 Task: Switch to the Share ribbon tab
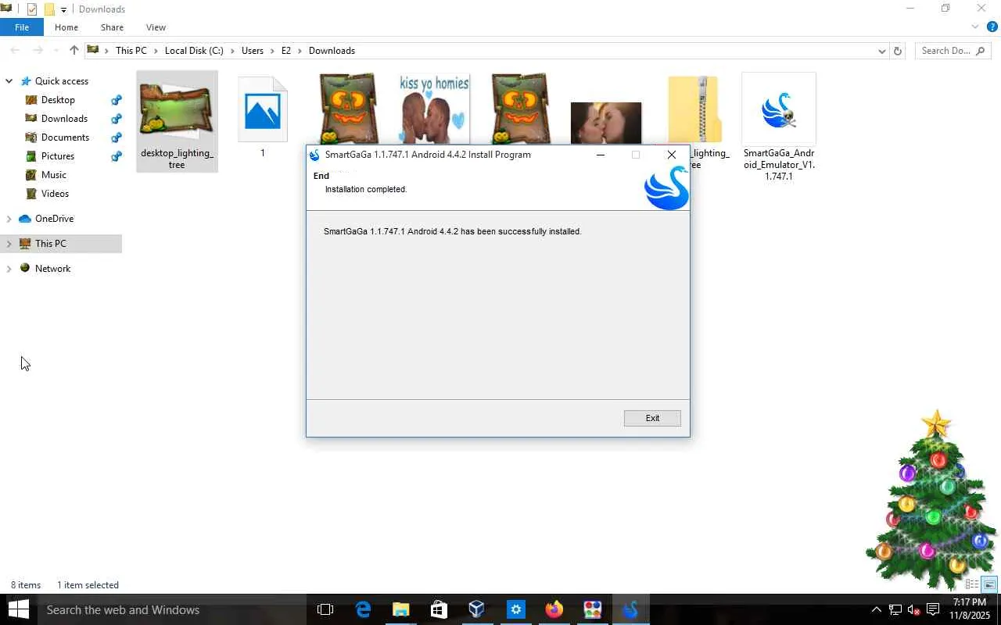coord(112,27)
